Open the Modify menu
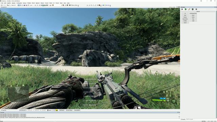This screenshot has width=217, height=122. [x=9, y=3]
